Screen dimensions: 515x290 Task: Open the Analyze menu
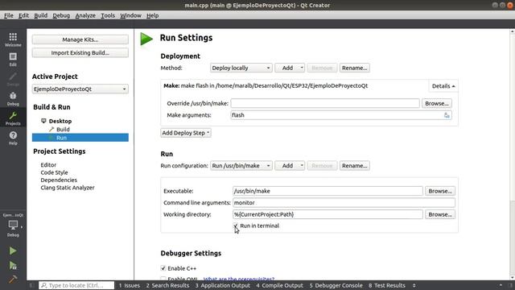pos(85,15)
